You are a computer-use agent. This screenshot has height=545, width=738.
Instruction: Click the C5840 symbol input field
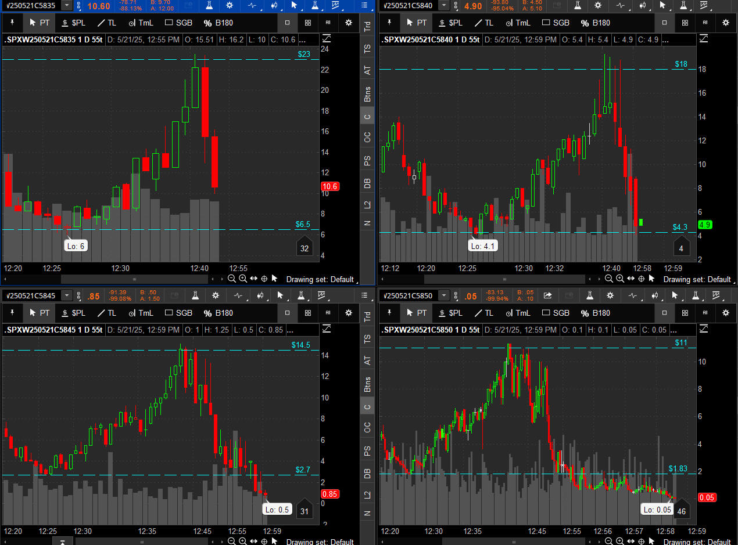(409, 5)
